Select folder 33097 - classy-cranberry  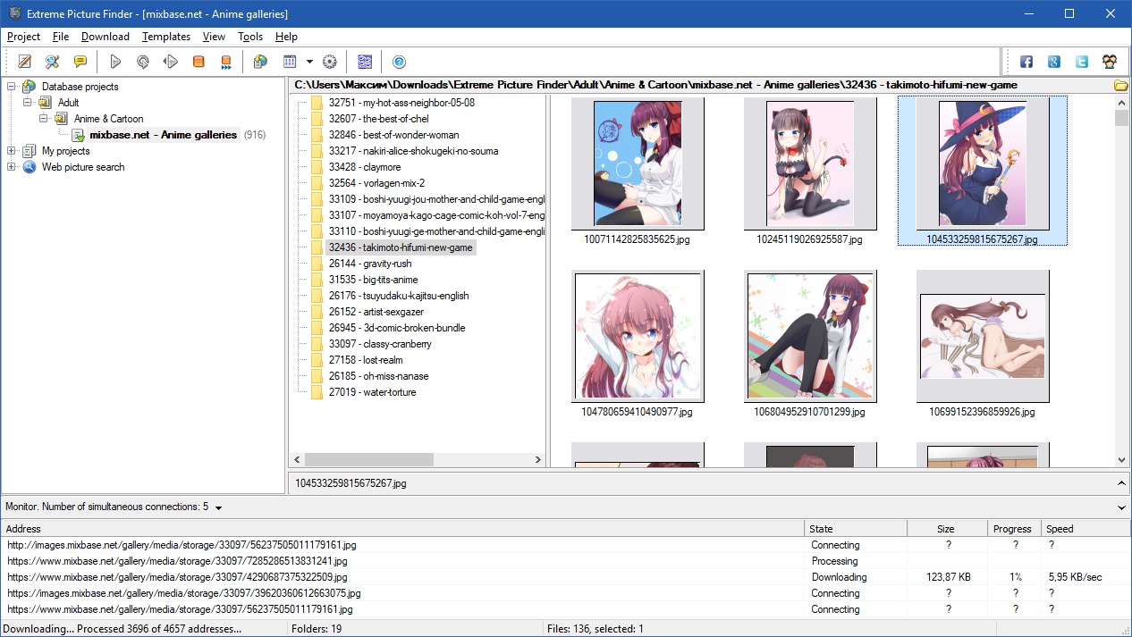tap(380, 344)
